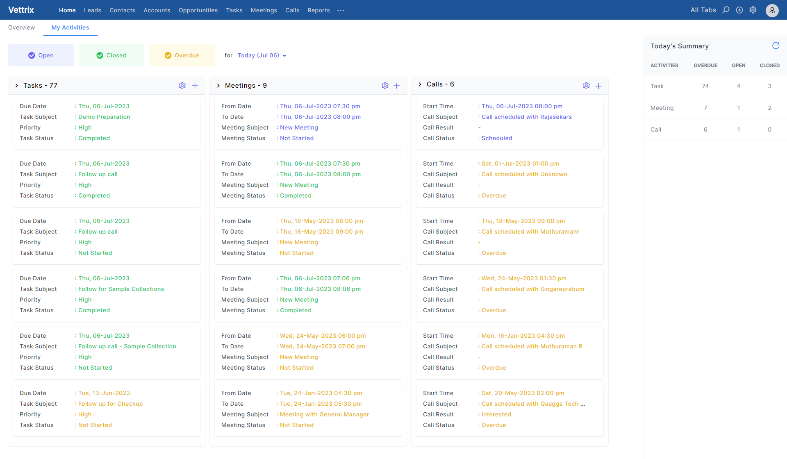Click Meeting closed count 2
The image size is (787, 459).
tap(769, 108)
